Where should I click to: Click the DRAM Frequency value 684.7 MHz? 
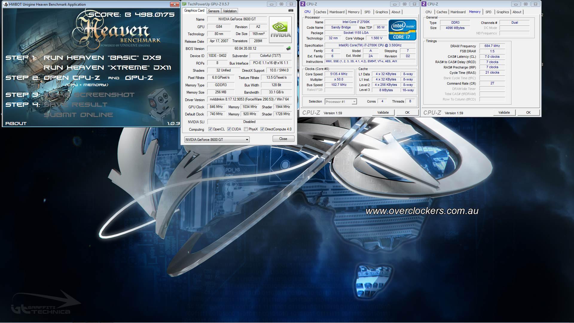click(x=492, y=46)
